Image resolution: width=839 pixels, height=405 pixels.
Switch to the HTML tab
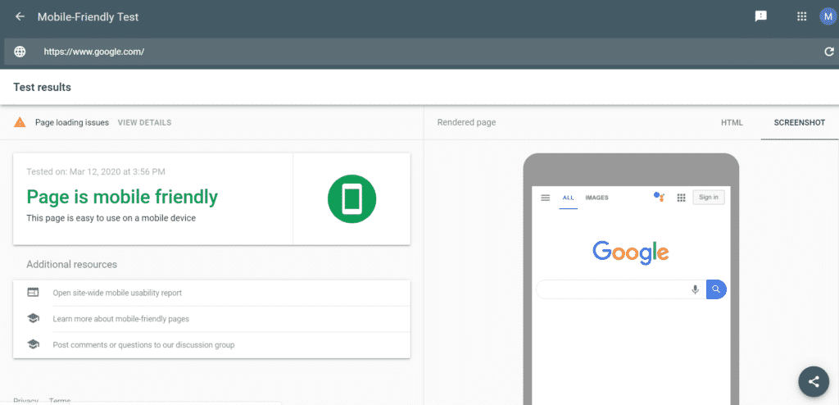tap(732, 123)
